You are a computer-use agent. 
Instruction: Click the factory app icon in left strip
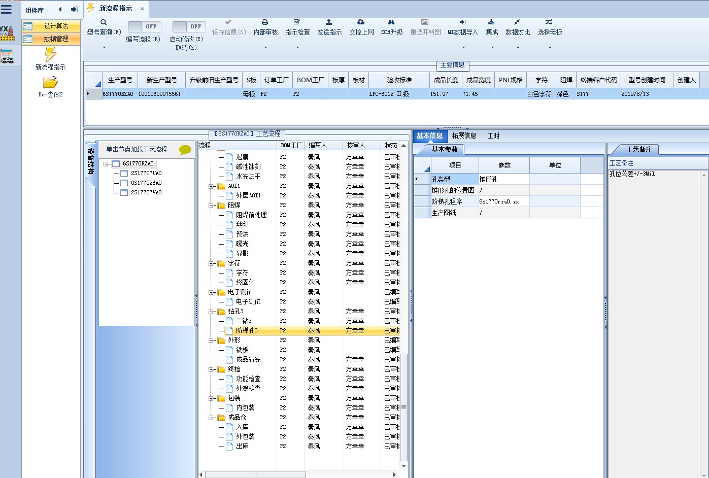click(x=7, y=33)
